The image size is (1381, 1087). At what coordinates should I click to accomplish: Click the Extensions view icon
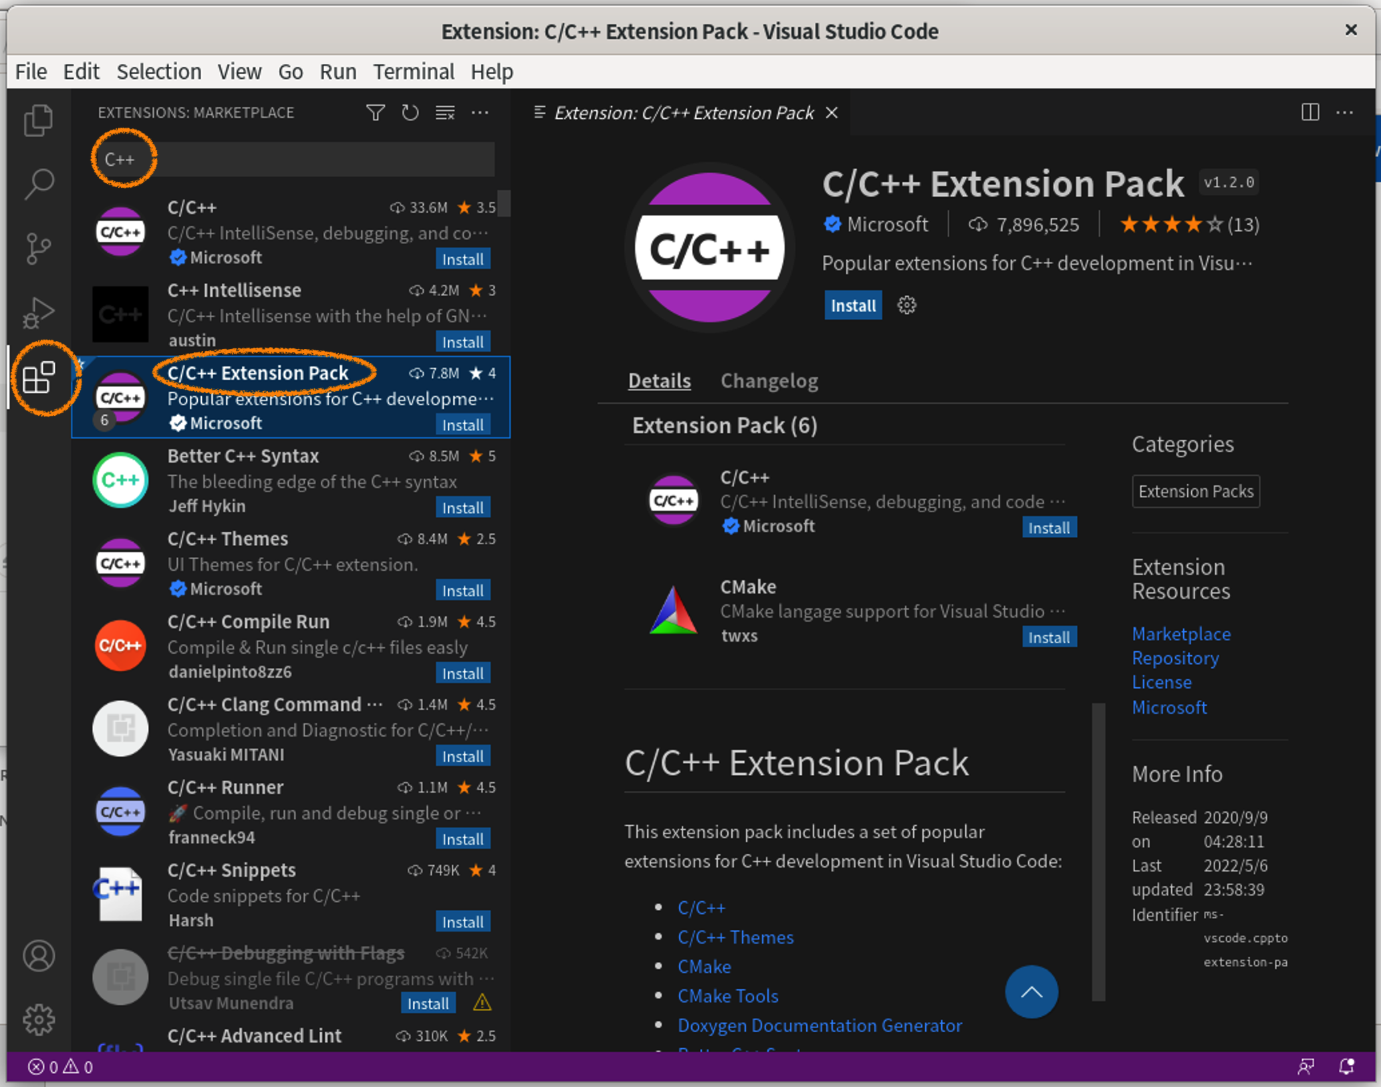click(x=38, y=378)
